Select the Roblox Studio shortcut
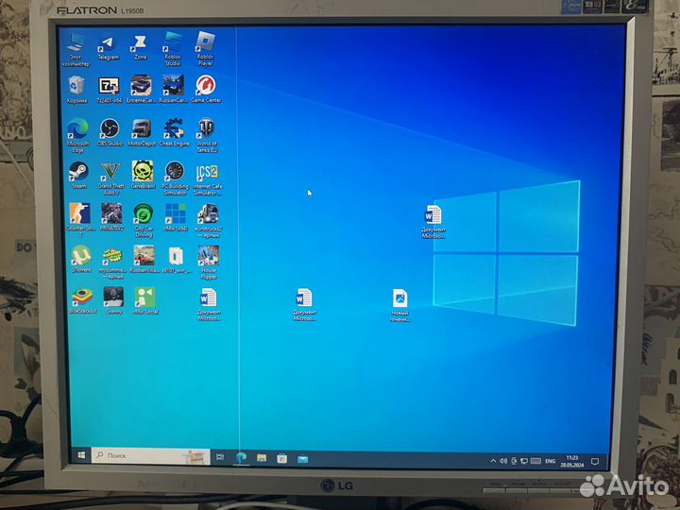The height and width of the screenshot is (510, 680). point(173,49)
